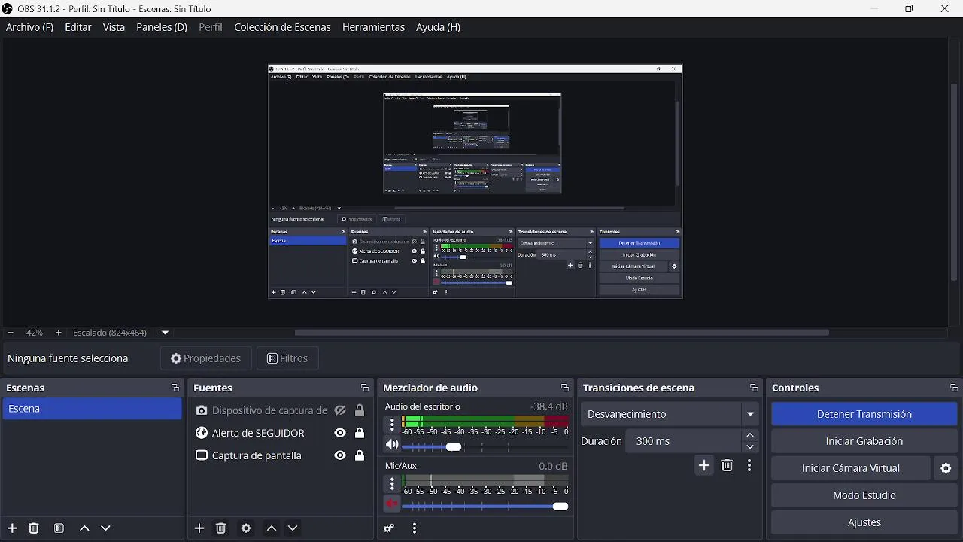Open Herramientas menu
The height and width of the screenshot is (542, 963).
[x=373, y=27]
